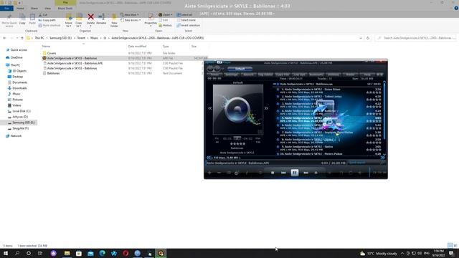This screenshot has height=258, width=459.
Task: Pause playback in the audio player
Action: click(x=295, y=173)
